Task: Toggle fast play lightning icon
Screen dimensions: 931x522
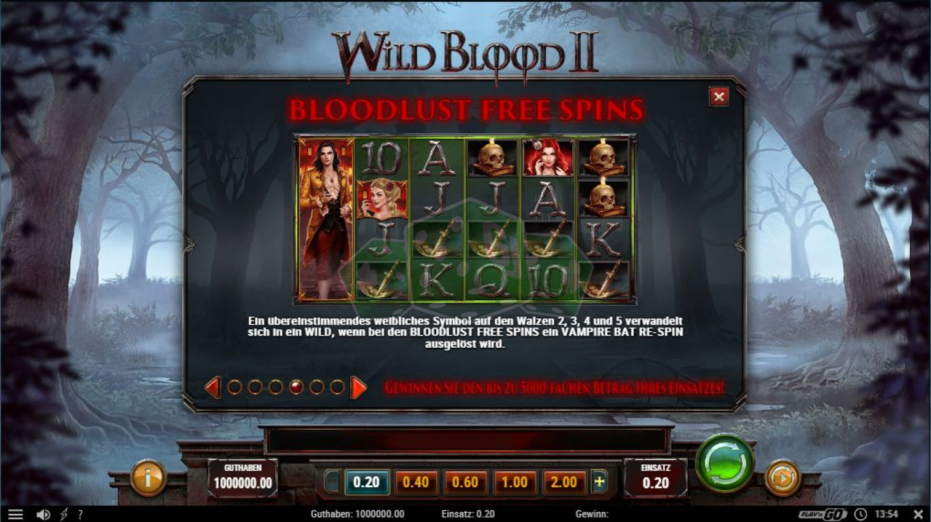Action: (65, 515)
